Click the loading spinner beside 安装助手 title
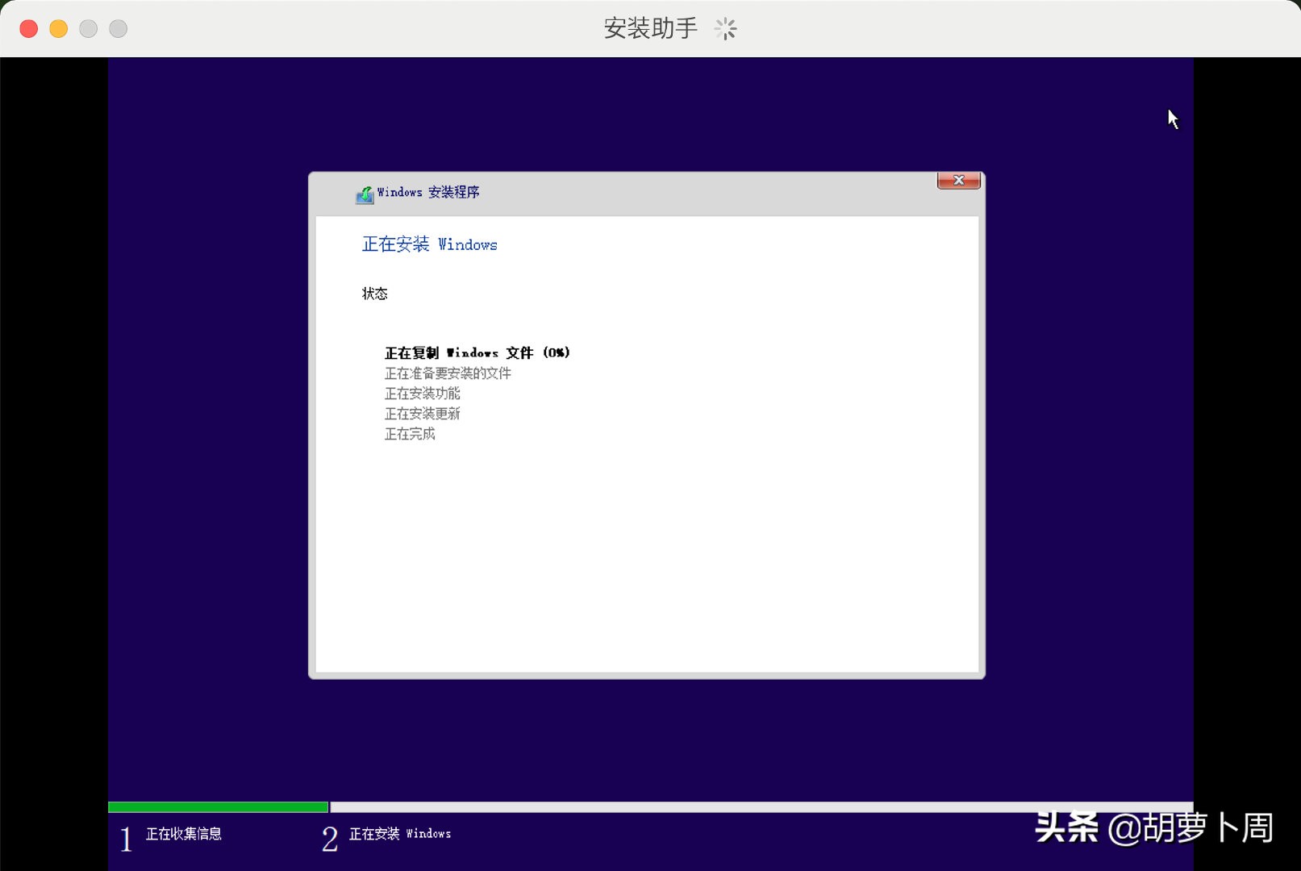 click(x=725, y=27)
